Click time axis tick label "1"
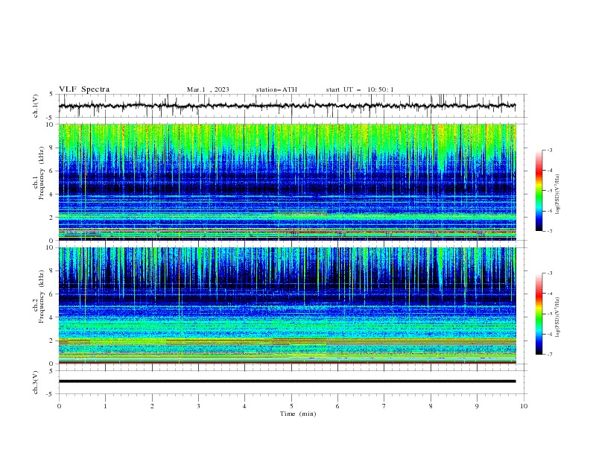The width and height of the screenshot is (590, 456). coord(105,406)
